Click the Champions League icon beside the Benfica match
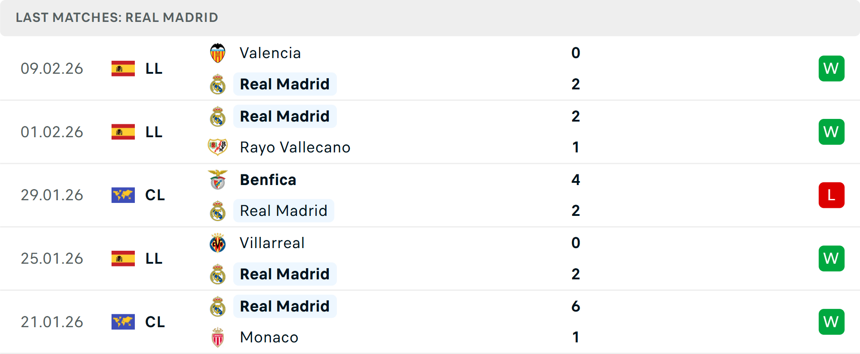The image size is (860, 354). coord(123,195)
